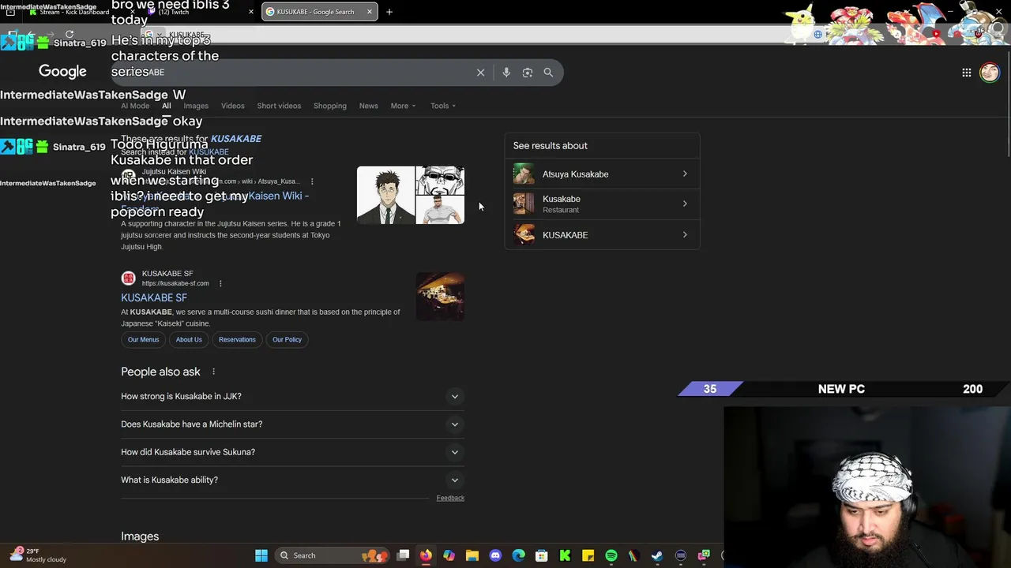
Task: Open the Google apps grid
Action: pyautogui.click(x=967, y=73)
